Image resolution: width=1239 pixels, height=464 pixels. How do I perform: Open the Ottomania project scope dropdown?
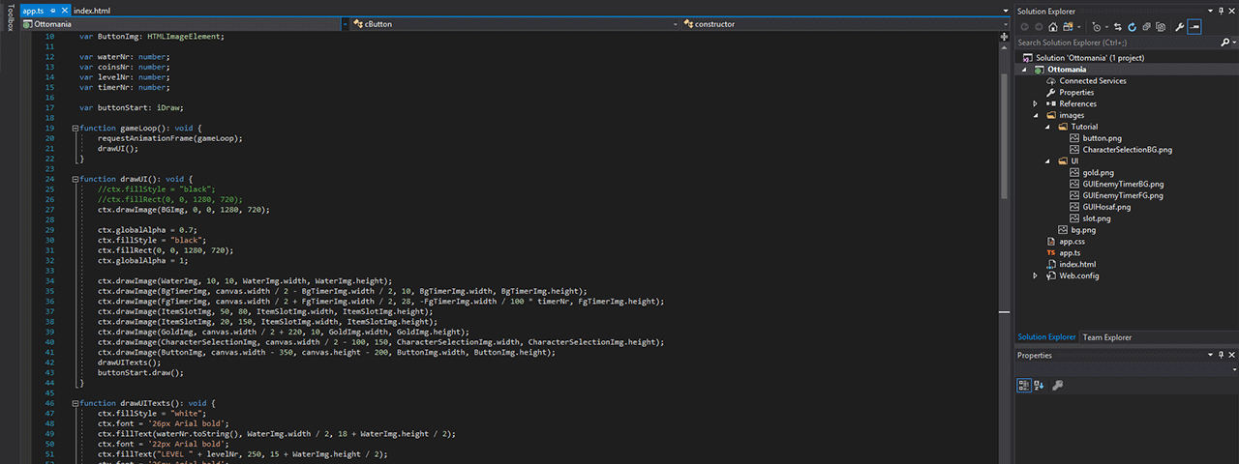[x=184, y=24]
